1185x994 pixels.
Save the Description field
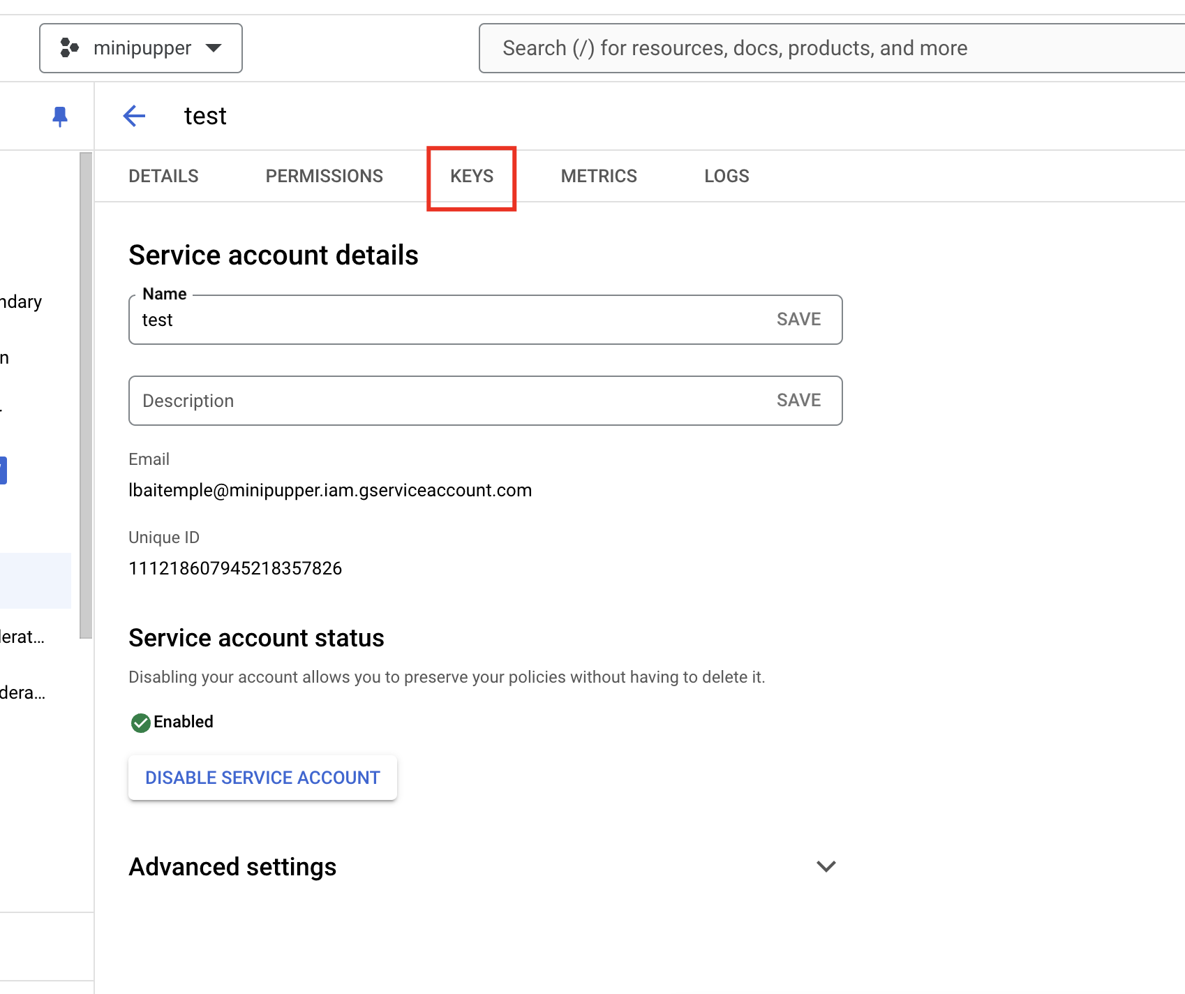click(798, 401)
